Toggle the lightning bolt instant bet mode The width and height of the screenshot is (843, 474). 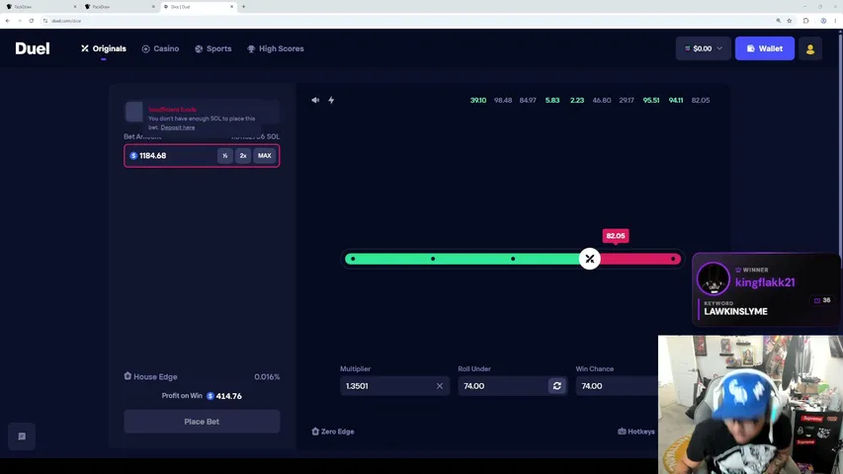click(331, 100)
